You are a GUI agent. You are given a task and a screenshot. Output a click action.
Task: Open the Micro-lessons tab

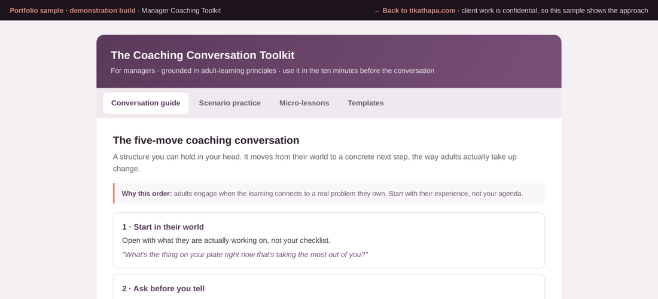click(304, 103)
